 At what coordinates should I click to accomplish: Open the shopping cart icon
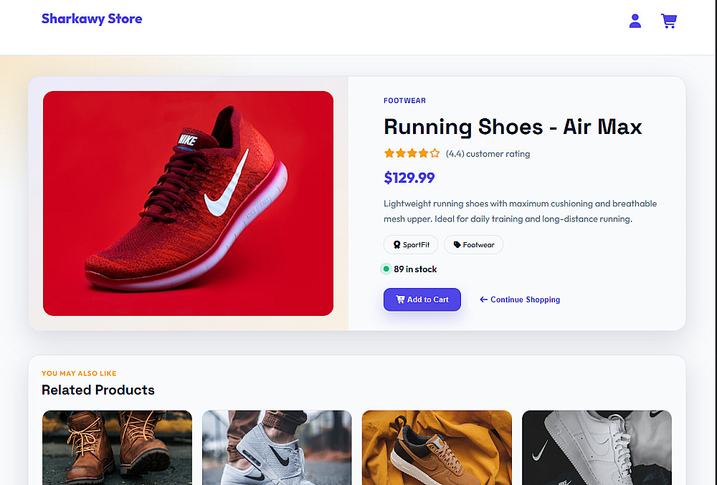[x=668, y=21]
